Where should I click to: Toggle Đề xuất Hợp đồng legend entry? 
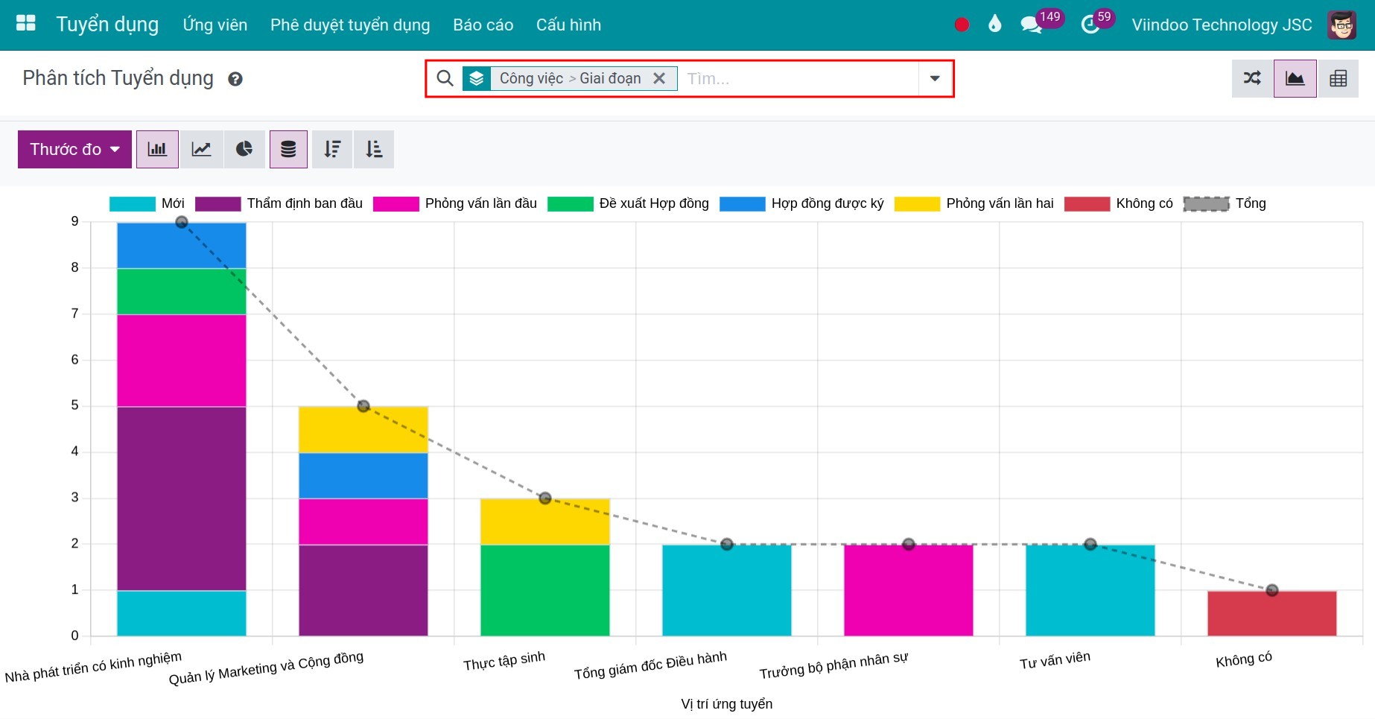tap(628, 203)
